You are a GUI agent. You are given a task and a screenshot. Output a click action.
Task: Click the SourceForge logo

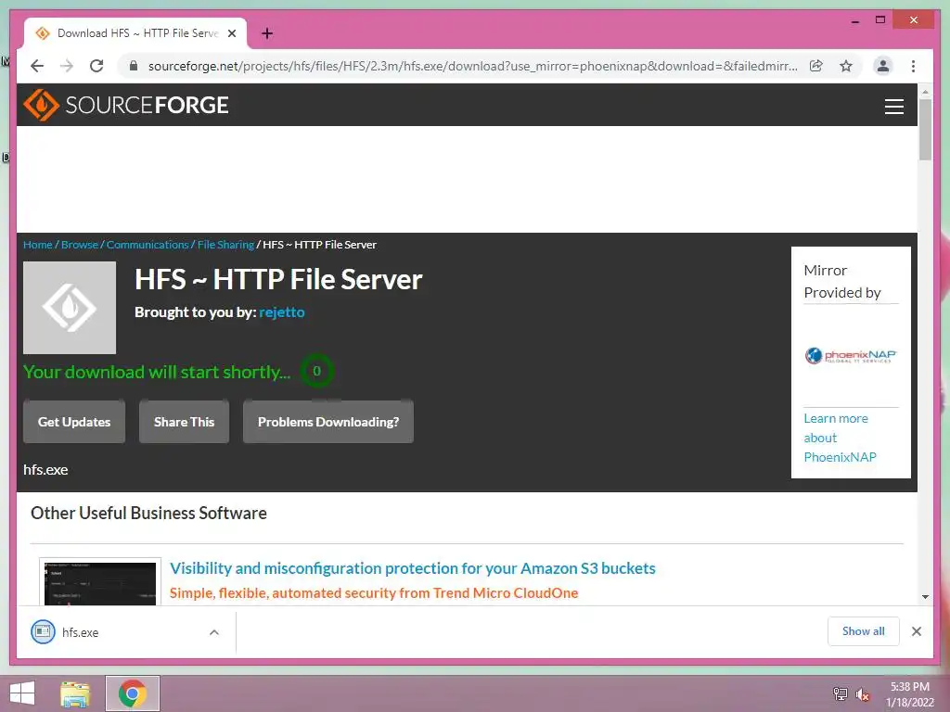point(126,105)
